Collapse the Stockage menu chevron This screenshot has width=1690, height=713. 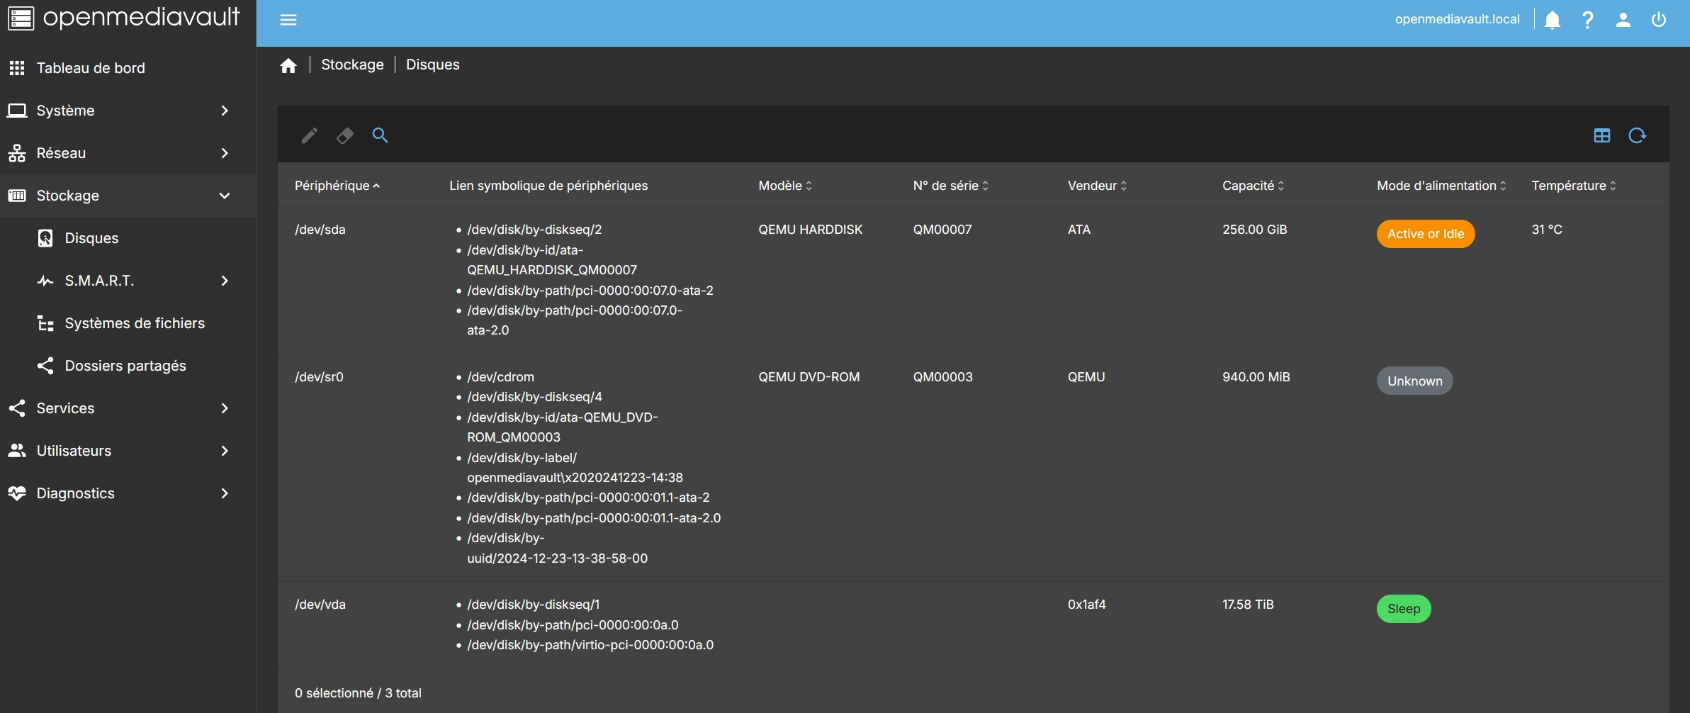coord(225,196)
